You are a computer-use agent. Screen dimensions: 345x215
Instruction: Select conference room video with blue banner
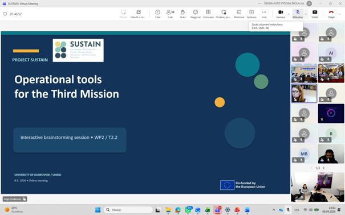pos(304,73)
